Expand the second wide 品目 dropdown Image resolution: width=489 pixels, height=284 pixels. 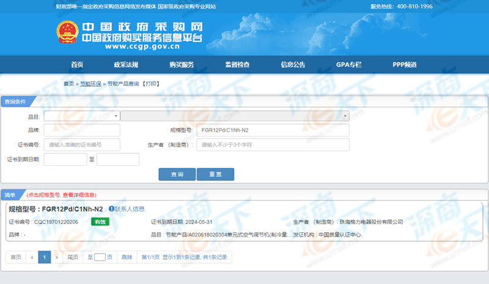pyautogui.click(x=235, y=116)
